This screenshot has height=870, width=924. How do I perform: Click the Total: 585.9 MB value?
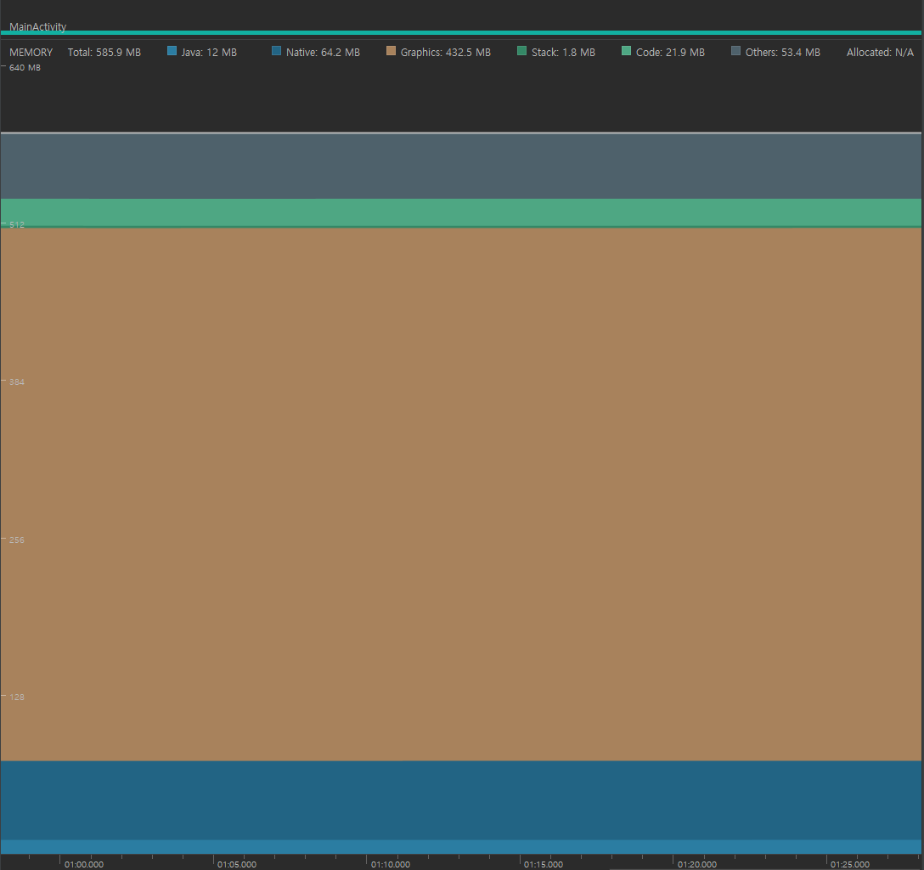(104, 53)
